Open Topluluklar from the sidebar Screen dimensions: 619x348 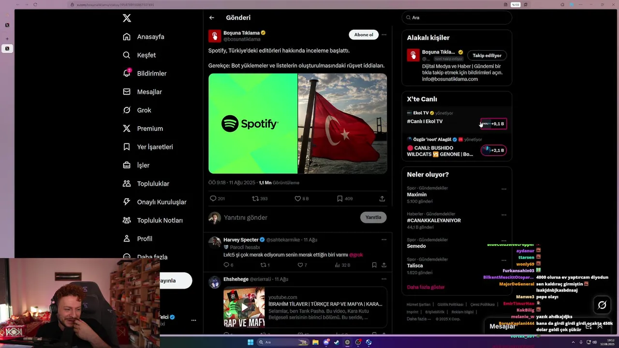point(146,184)
